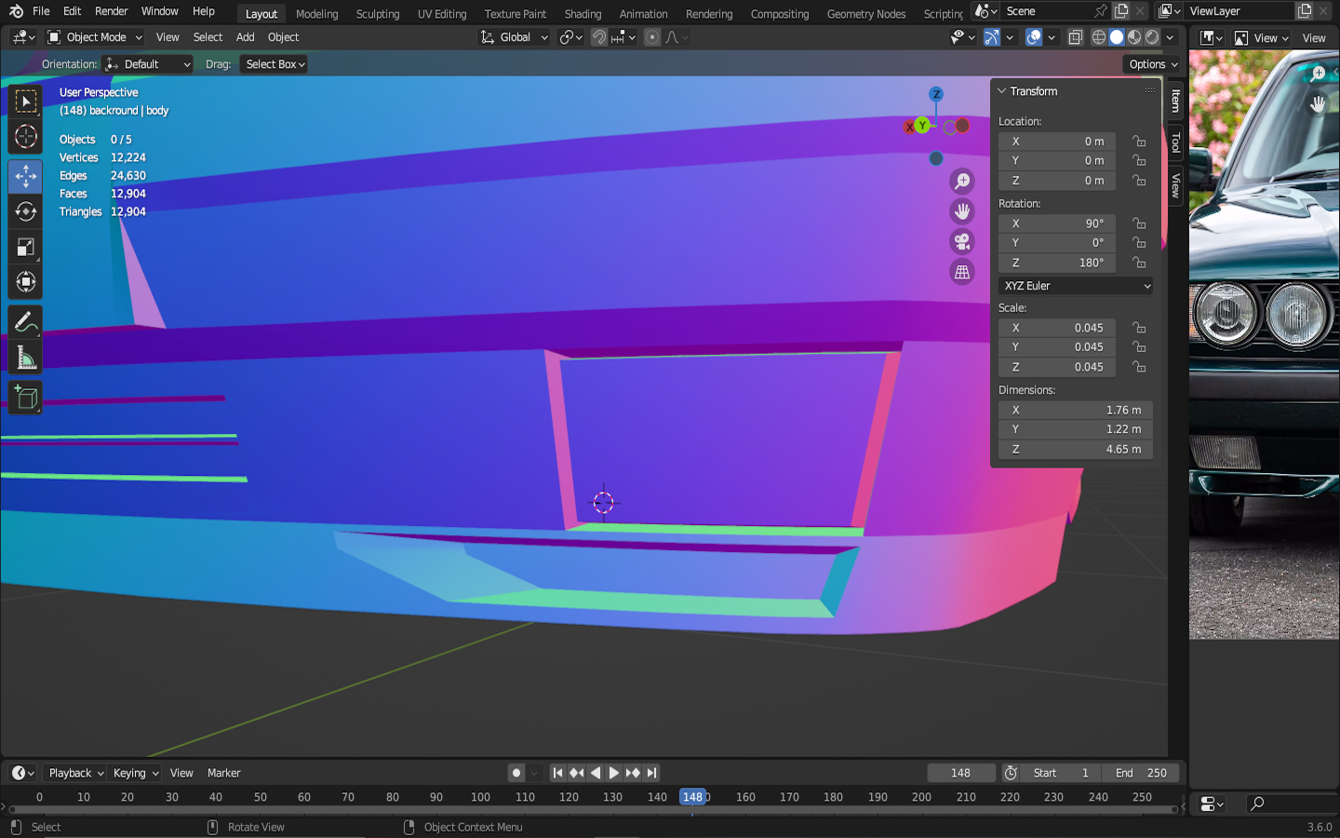
Task: Open the pivot point selector in the viewport header
Action: (x=570, y=37)
